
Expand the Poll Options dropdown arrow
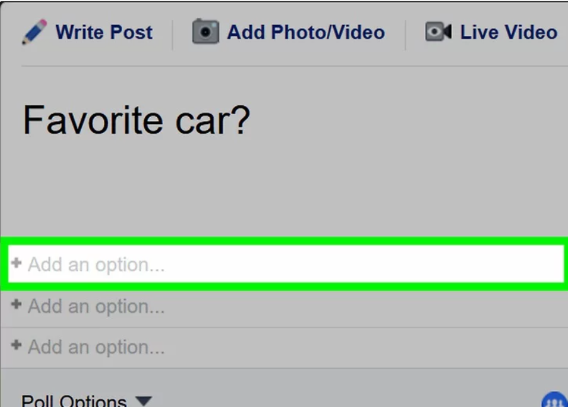tap(144, 401)
